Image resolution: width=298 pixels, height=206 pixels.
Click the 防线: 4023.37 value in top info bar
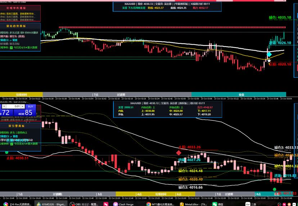pyautogui.click(x=155, y=8)
